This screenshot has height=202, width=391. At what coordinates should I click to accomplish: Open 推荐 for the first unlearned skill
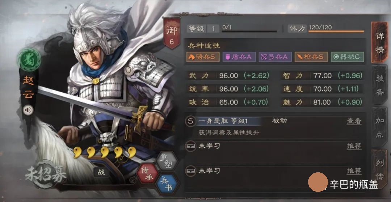coord(354,146)
